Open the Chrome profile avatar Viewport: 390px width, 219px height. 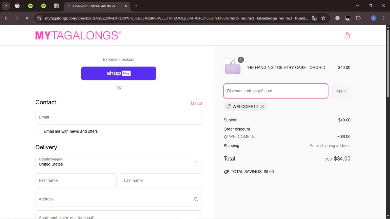tap(373, 18)
